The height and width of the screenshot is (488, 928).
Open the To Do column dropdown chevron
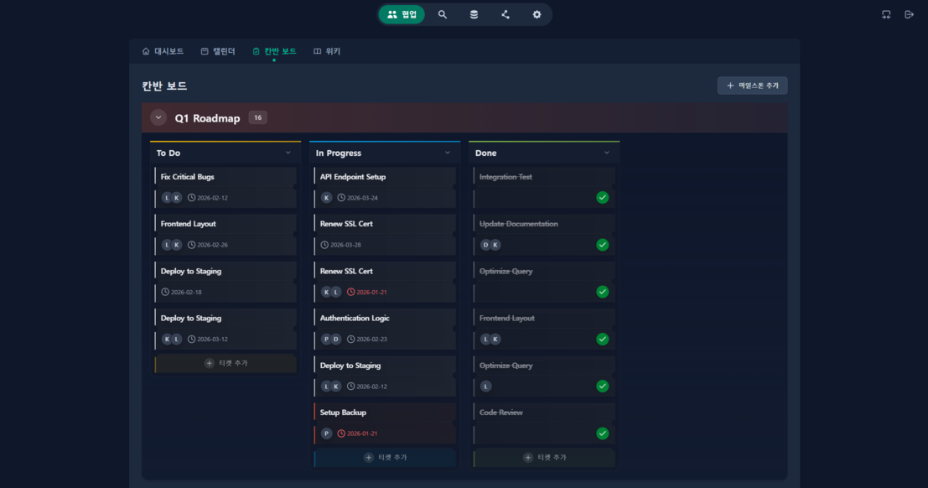tap(288, 153)
